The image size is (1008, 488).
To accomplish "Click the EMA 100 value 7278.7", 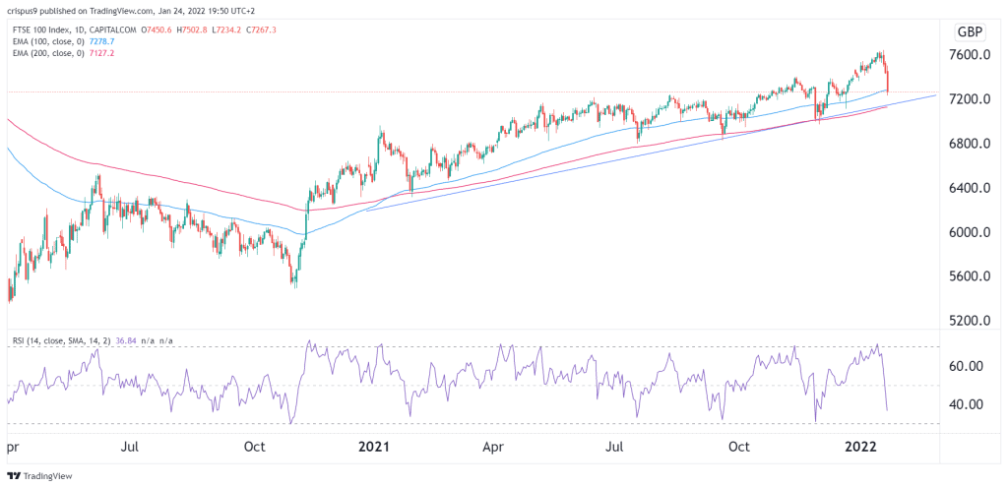I will point(101,40).
